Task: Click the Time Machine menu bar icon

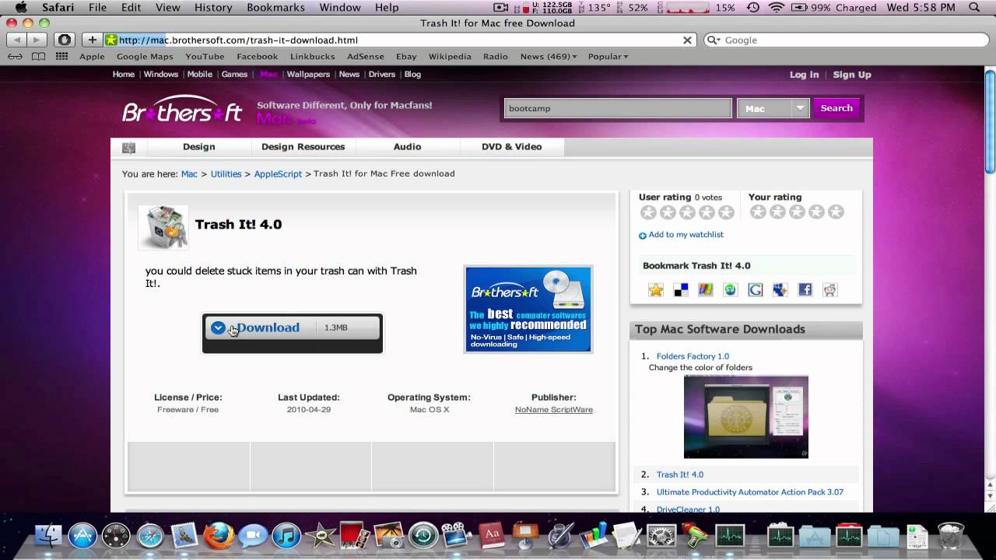Action: tap(752, 7)
